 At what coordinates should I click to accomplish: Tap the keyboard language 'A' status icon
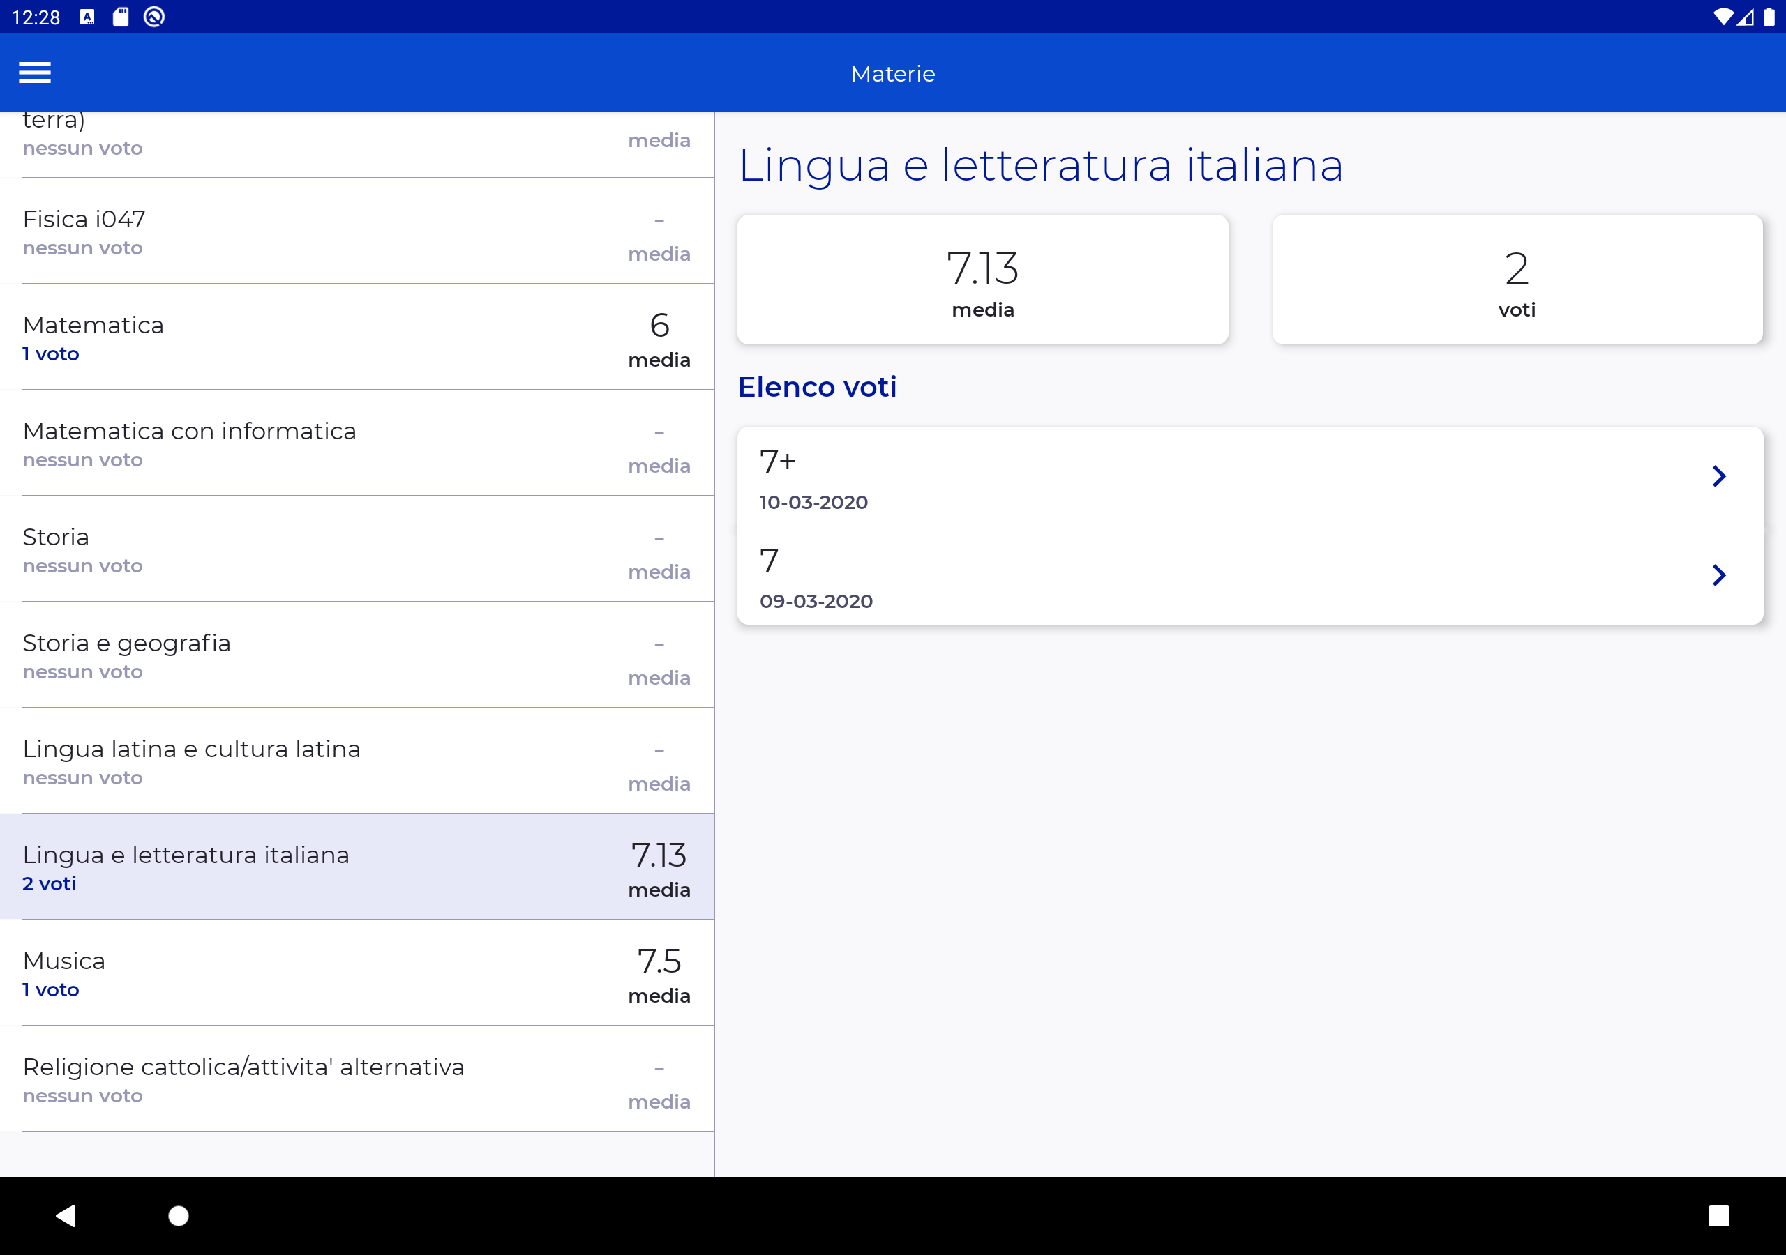click(x=87, y=17)
